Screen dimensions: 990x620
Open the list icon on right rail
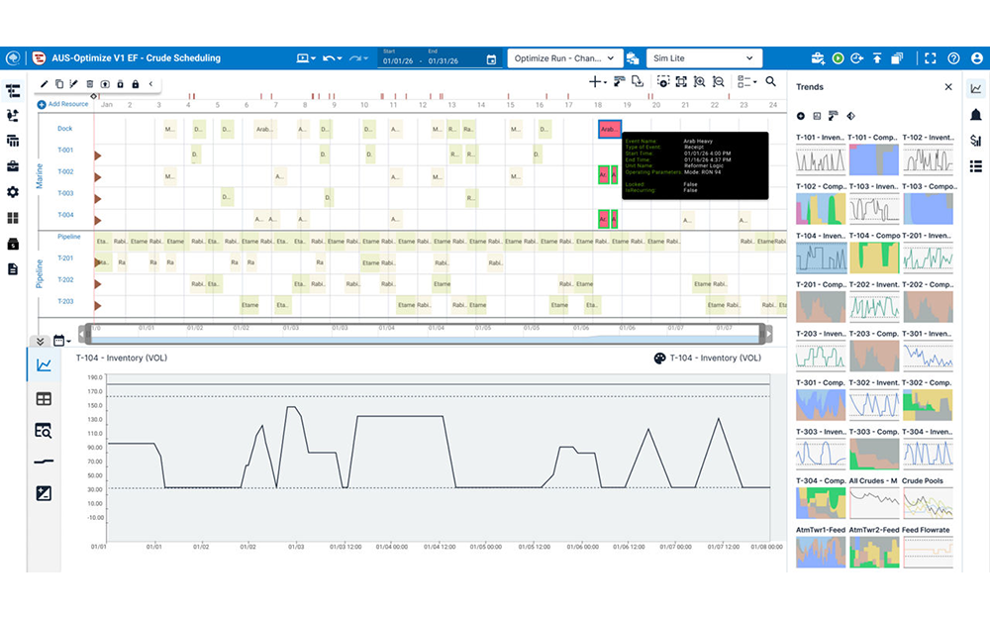976,166
